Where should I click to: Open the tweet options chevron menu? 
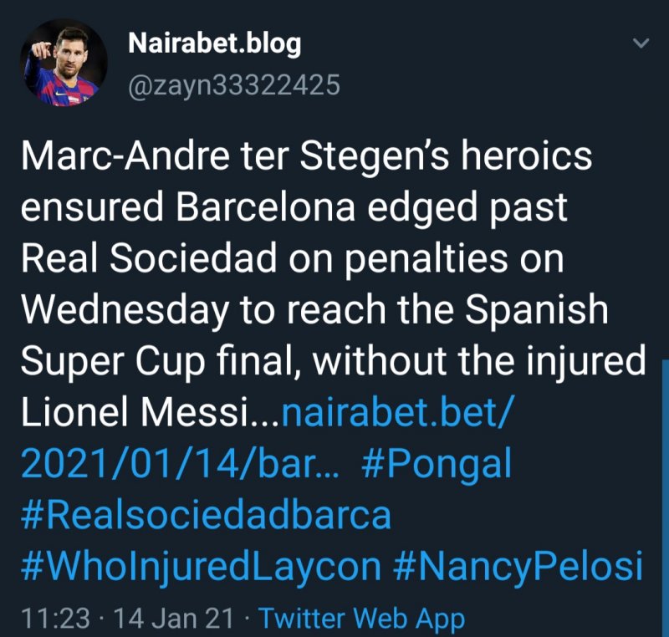(x=641, y=43)
